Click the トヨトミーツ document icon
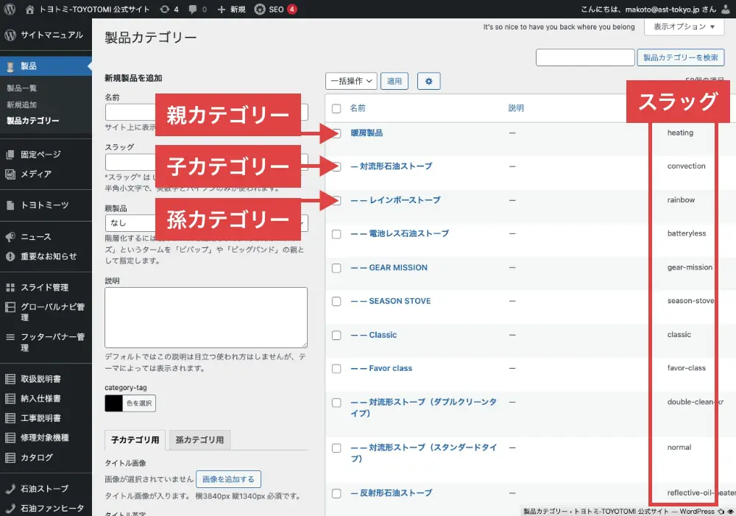The image size is (736, 516). (x=10, y=205)
